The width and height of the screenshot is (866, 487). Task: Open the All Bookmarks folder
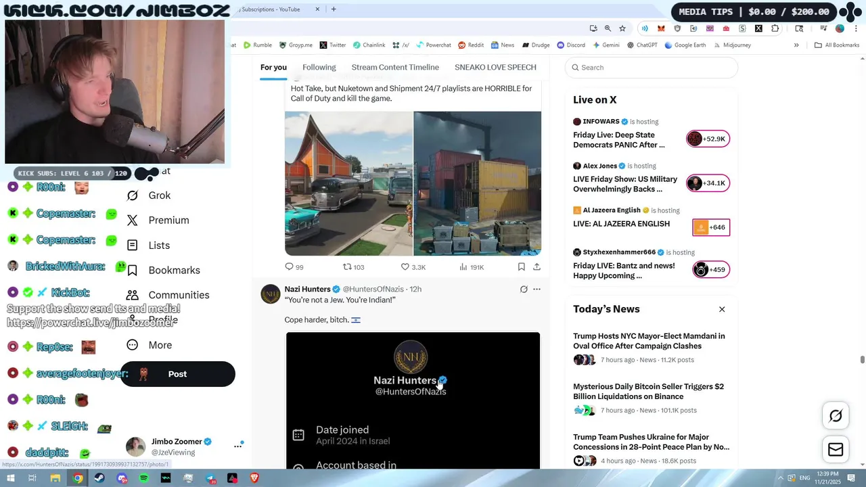click(837, 45)
